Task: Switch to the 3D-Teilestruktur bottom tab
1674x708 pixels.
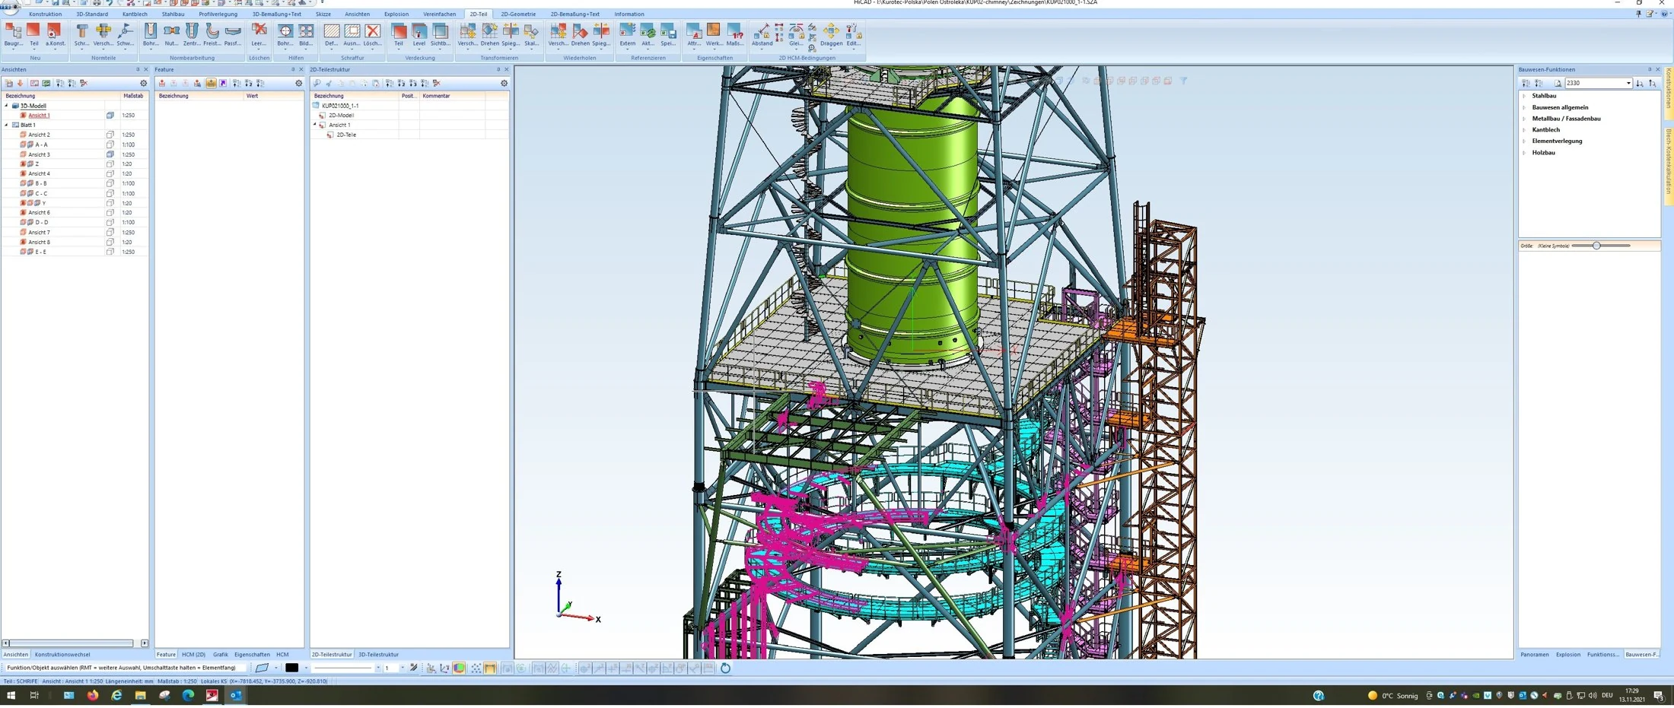Action: point(378,655)
